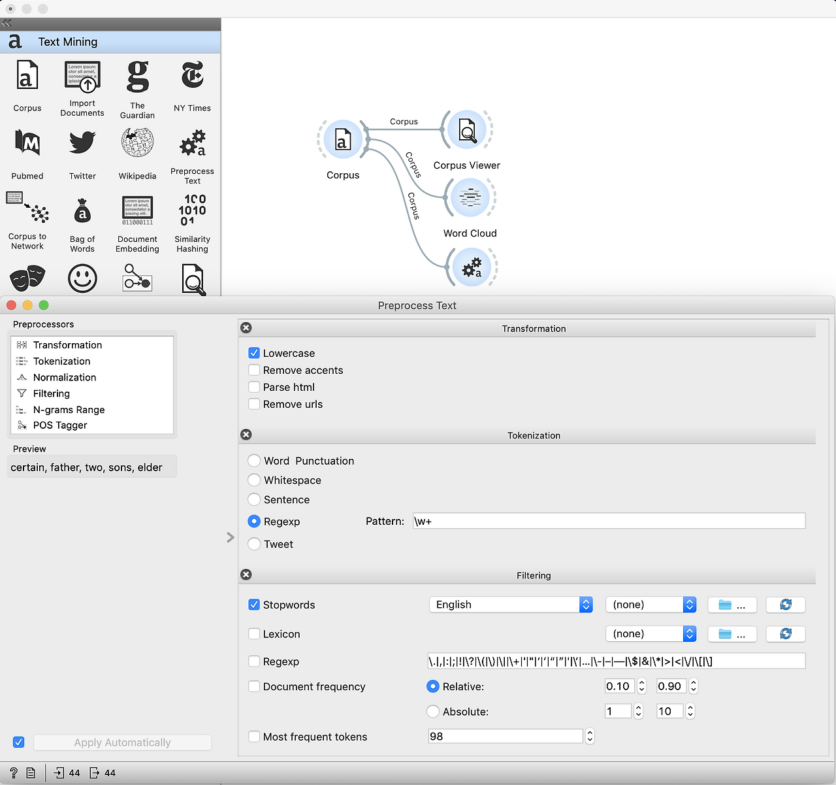Add the Twitter widget
Screen dimensions: 836x785
click(82, 154)
